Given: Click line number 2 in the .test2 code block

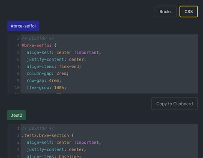Looking at the screenshot, I should pyautogui.click(x=18, y=135).
